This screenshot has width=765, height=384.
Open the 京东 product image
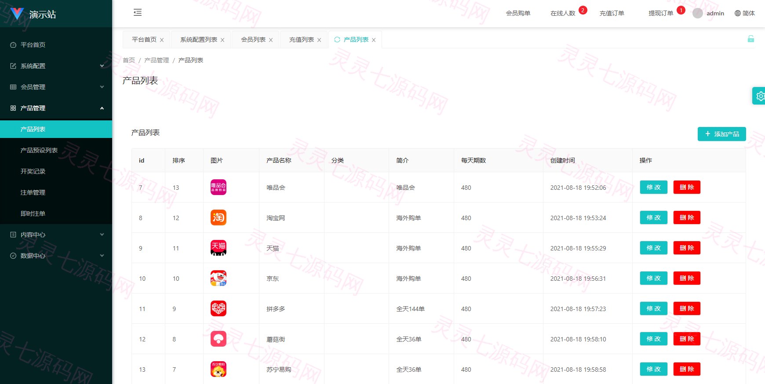coord(219,278)
